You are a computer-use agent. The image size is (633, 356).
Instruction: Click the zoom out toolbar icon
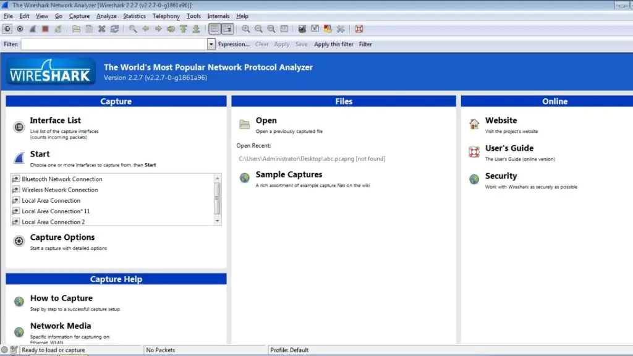pyautogui.click(x=258, y=28)
